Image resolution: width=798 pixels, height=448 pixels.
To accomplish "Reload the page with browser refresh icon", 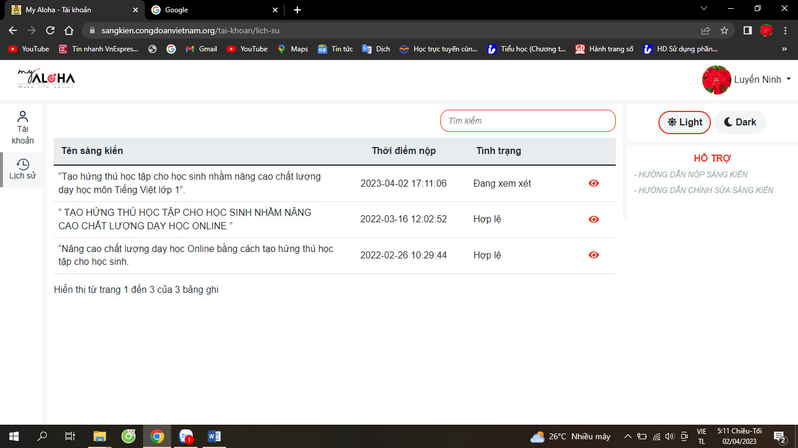I will click(x=50, y=30).
